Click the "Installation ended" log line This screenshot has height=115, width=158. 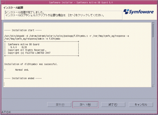pyautogui.click(x=23, y=78)
